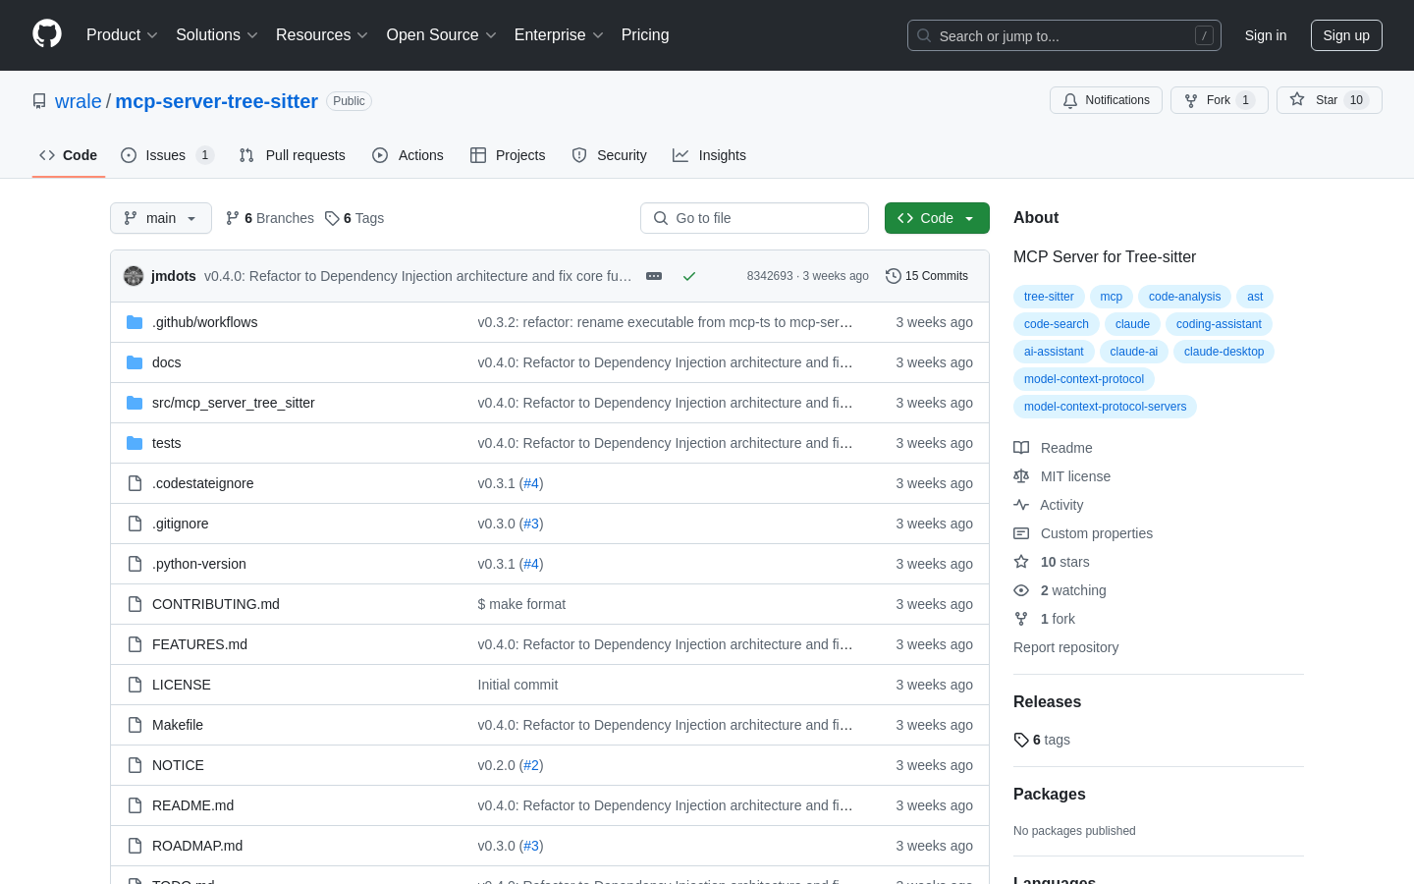Click the Makefile file icon
Viewport: 1414px width, 884px height.
pos(135,725)
